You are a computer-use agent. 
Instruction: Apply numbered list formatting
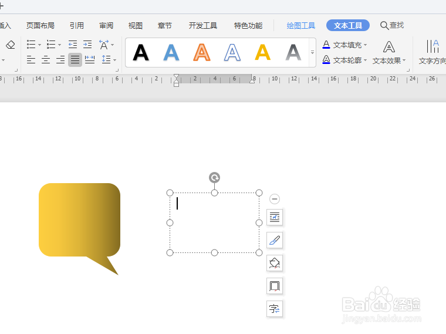(51, 45)
